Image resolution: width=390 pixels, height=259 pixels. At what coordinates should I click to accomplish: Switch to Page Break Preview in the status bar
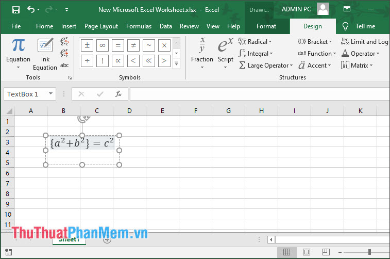326,252
